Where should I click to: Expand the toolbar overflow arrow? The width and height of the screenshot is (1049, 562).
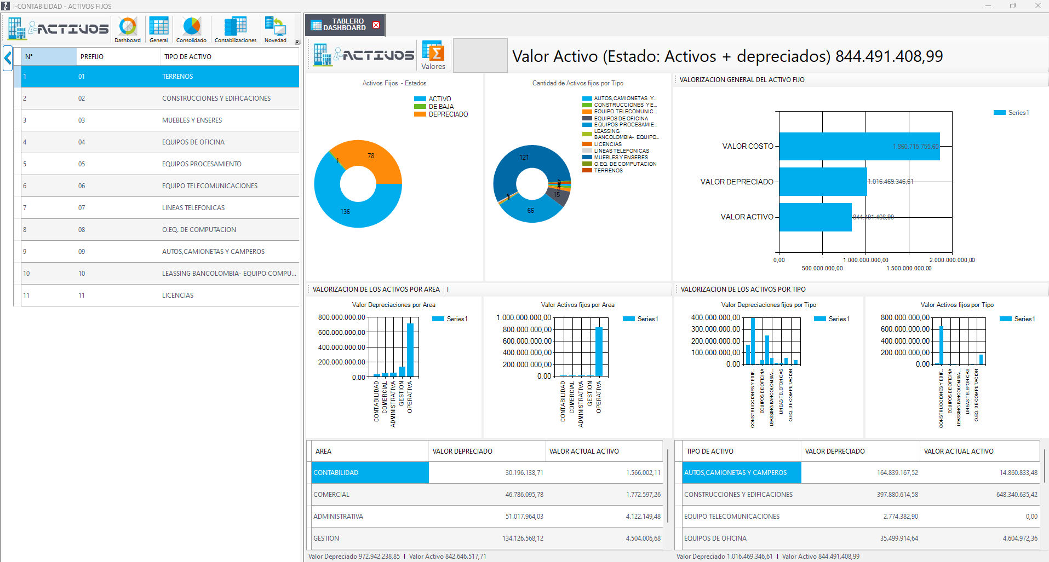point(297,42)
